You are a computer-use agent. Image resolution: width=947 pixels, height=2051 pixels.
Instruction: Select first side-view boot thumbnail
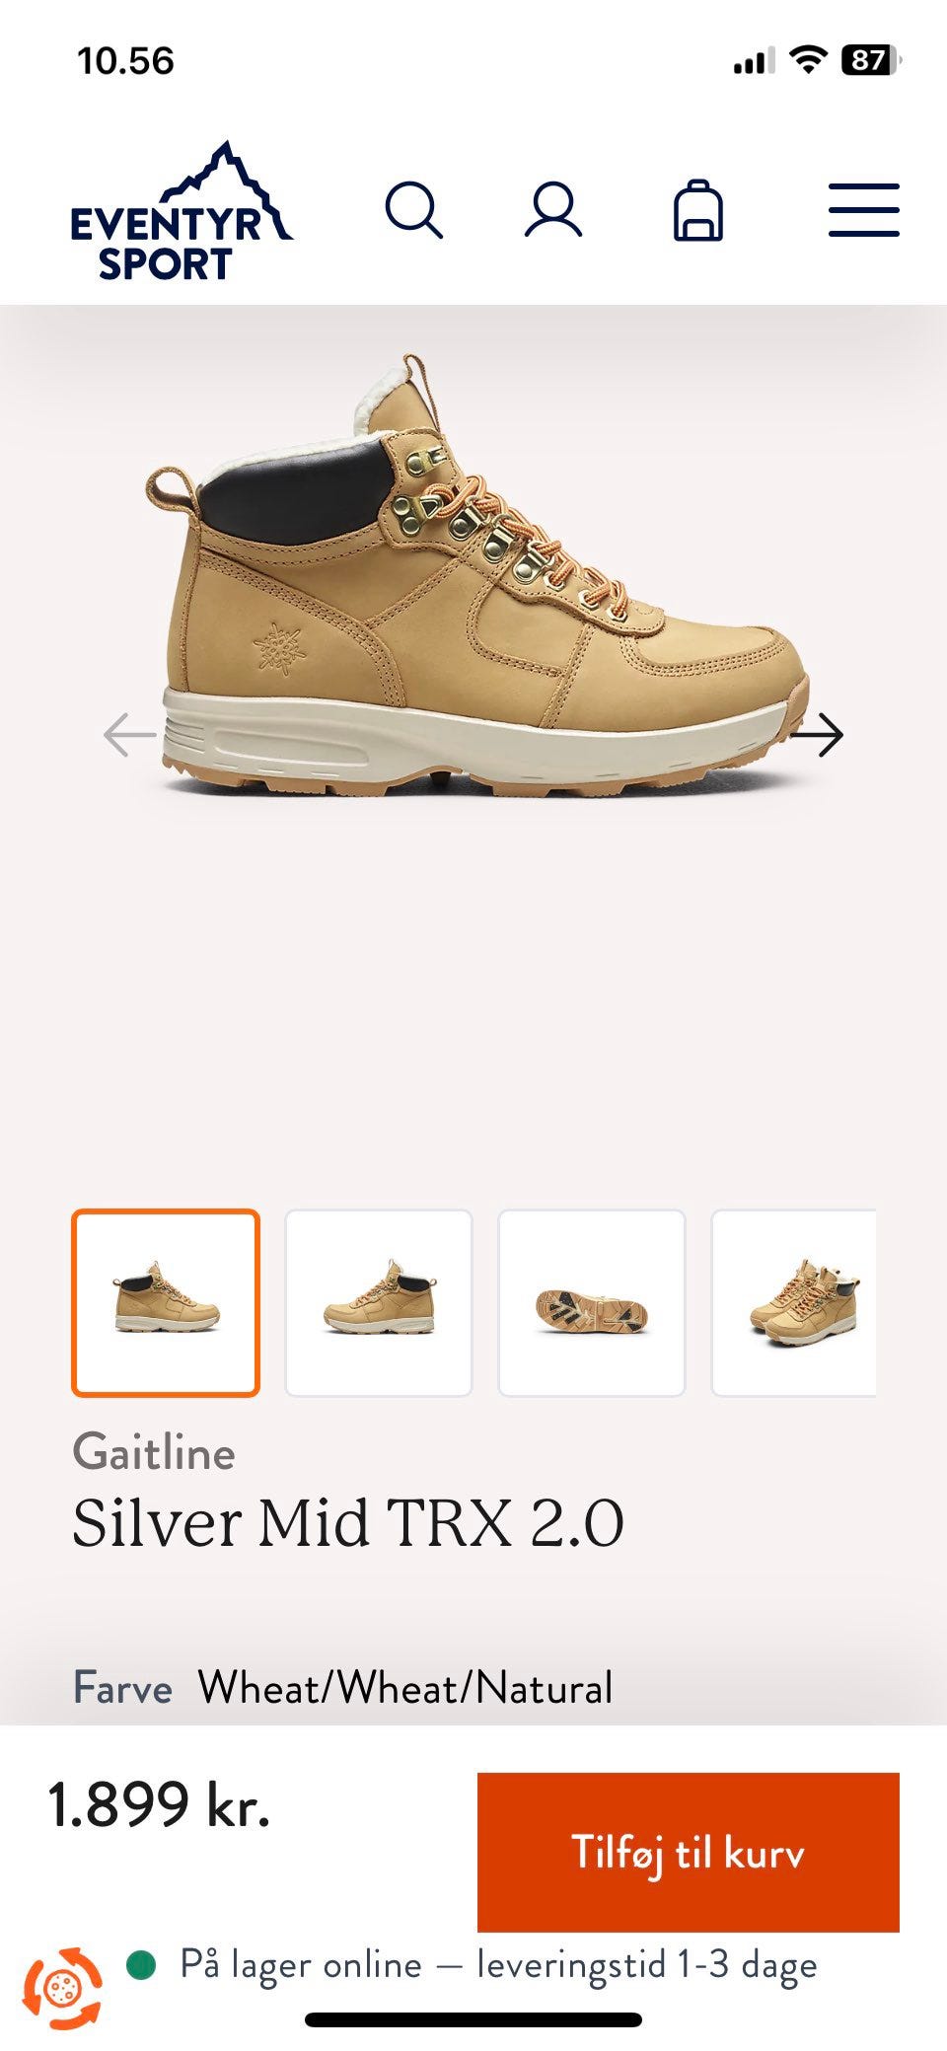[x=166, y=1303]
